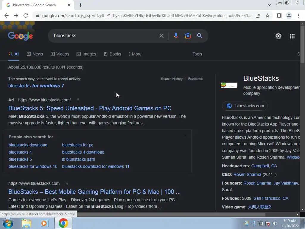The width and height of the screenshot is (305, 229).
Task: Launch Windows Media Player from taskbar
Action: 45,223
